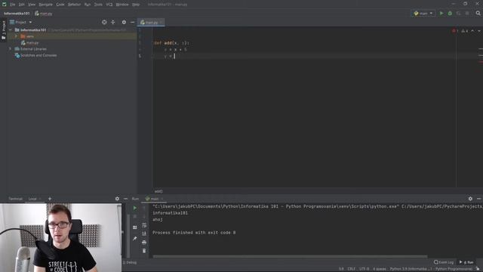Click the locate opened file target icon

coord(104,22)
